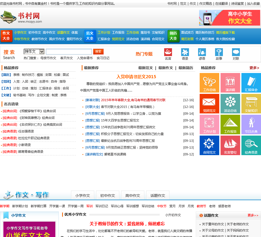The height and width of the screenshot is (237, 261).
Task: Click red 军训 keyword link
Action: coord(89,206)
